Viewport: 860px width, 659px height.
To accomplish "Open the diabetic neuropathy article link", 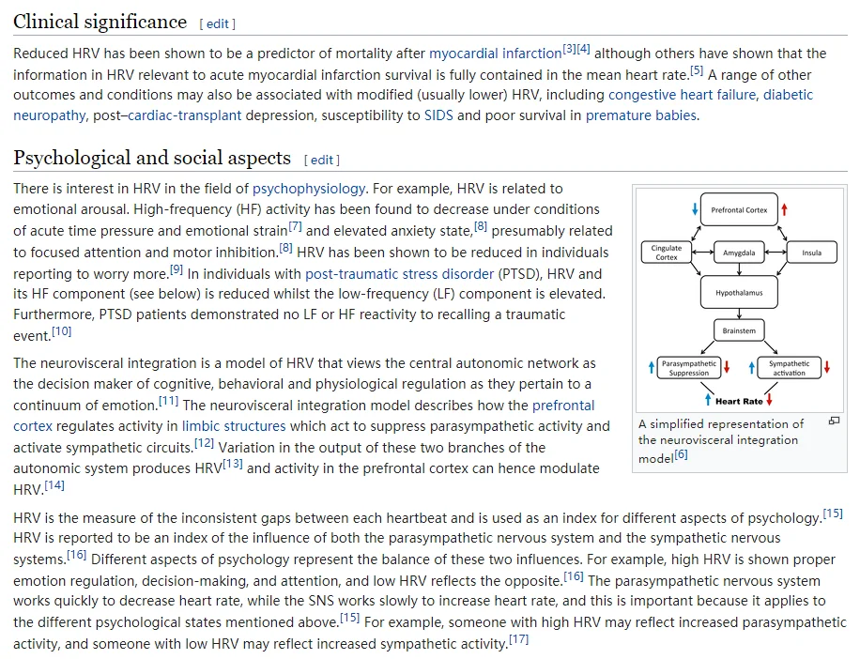I will (788, 95).
